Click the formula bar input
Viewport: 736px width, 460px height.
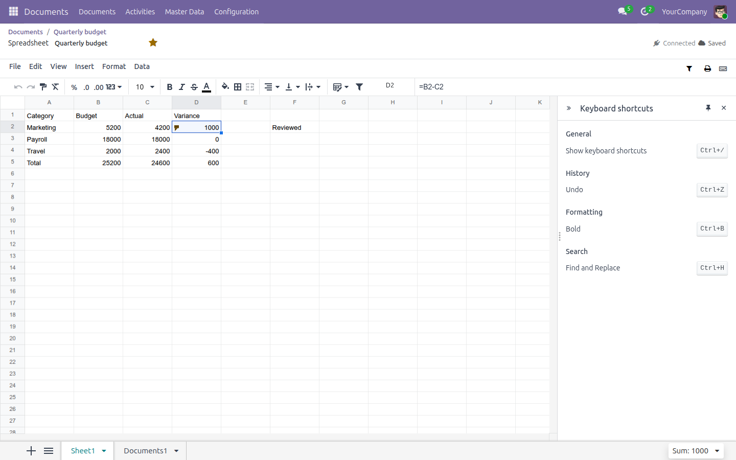pos(575,87)
